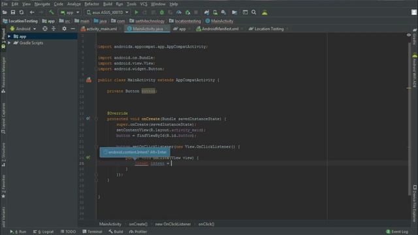Toggle the Resource Manager tool window
The image size is (418, 235).
tap(3, 75)
